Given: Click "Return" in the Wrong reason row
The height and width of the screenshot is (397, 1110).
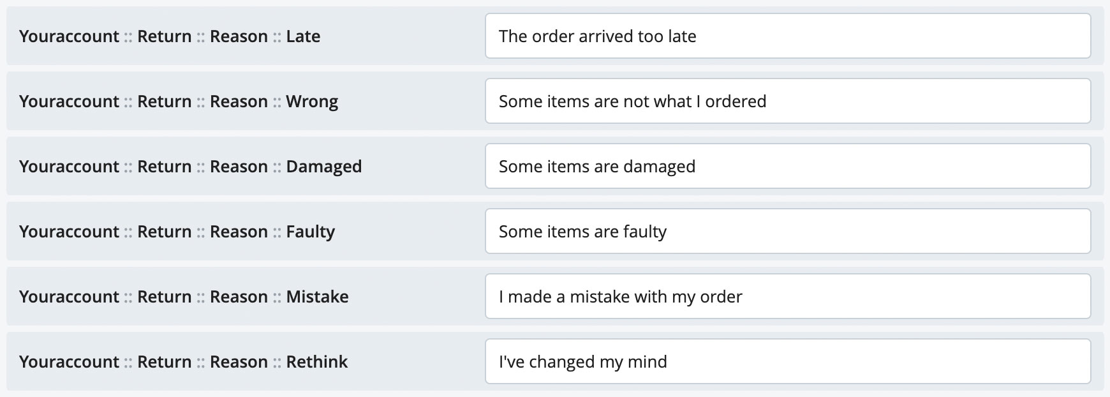Looking at the screenshot, I should click(x=164, y=101).
